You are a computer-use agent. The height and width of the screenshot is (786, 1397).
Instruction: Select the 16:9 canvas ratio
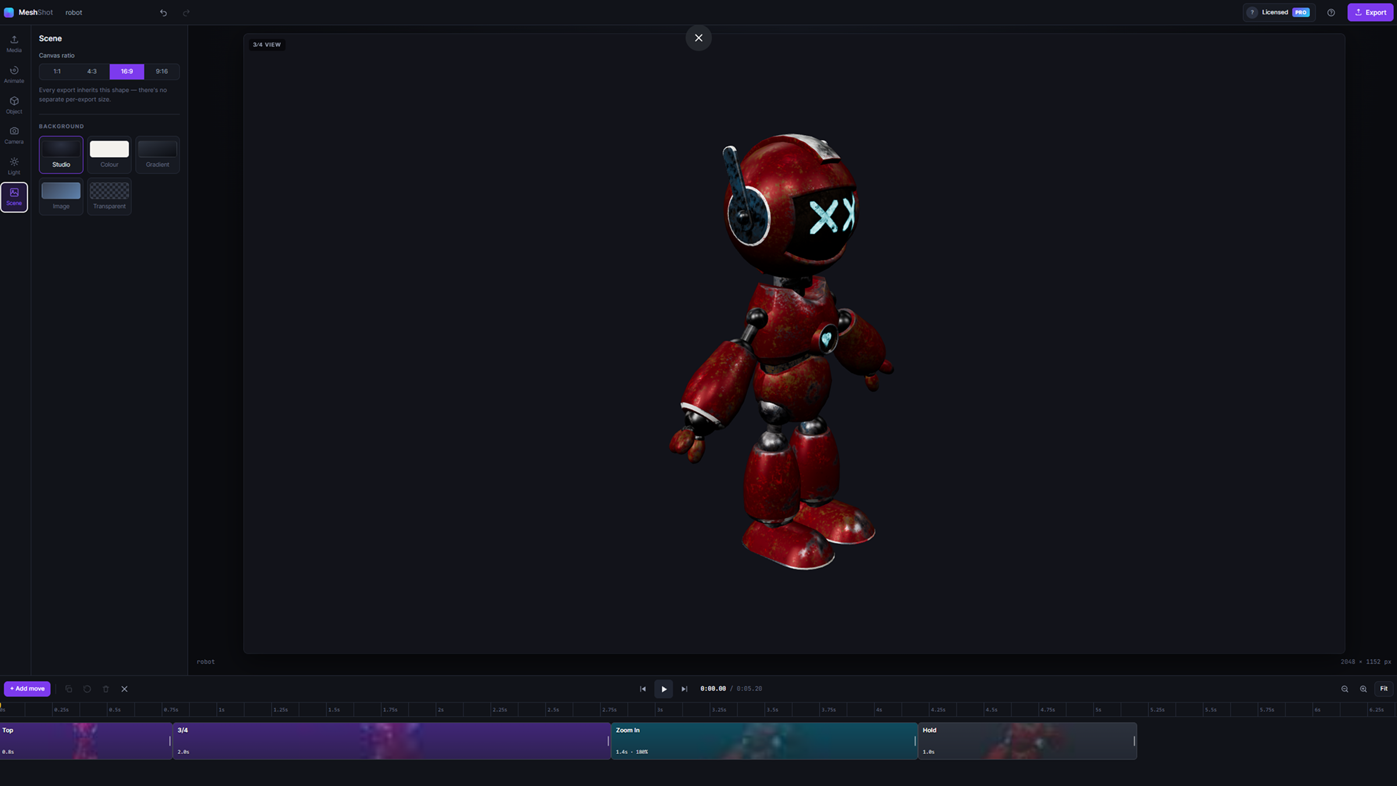(127, 71)
